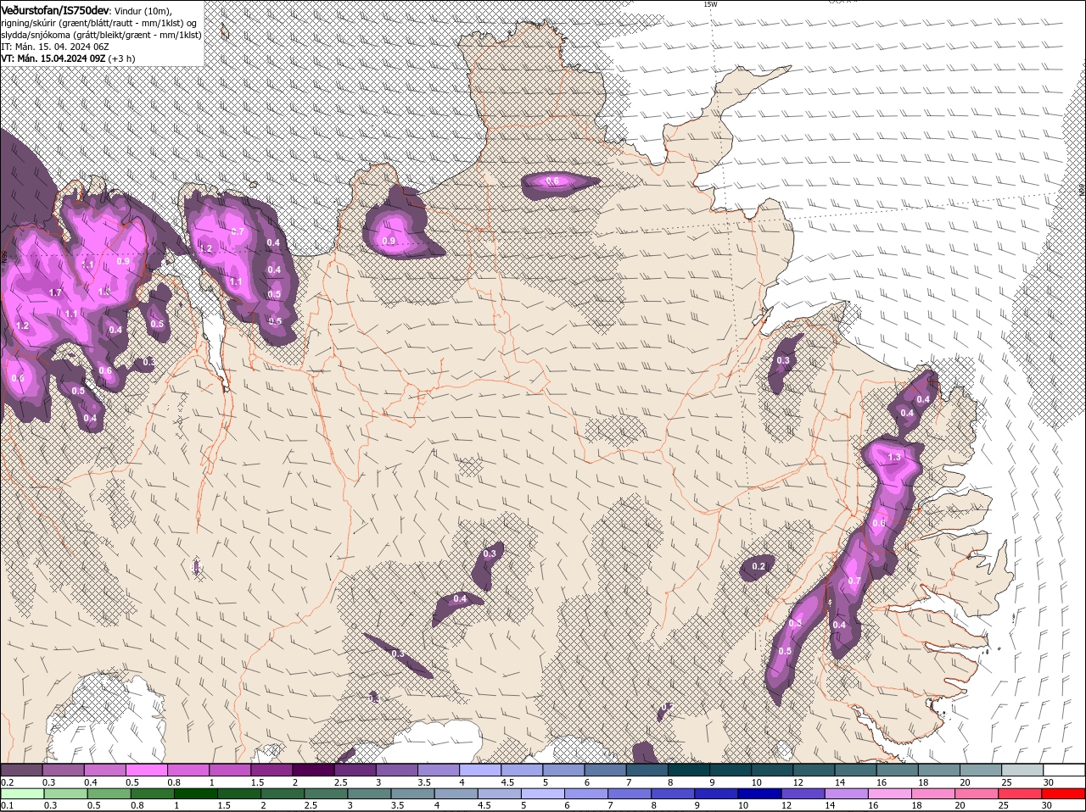Click the 30 label on the lower scale

point(1046,805)
